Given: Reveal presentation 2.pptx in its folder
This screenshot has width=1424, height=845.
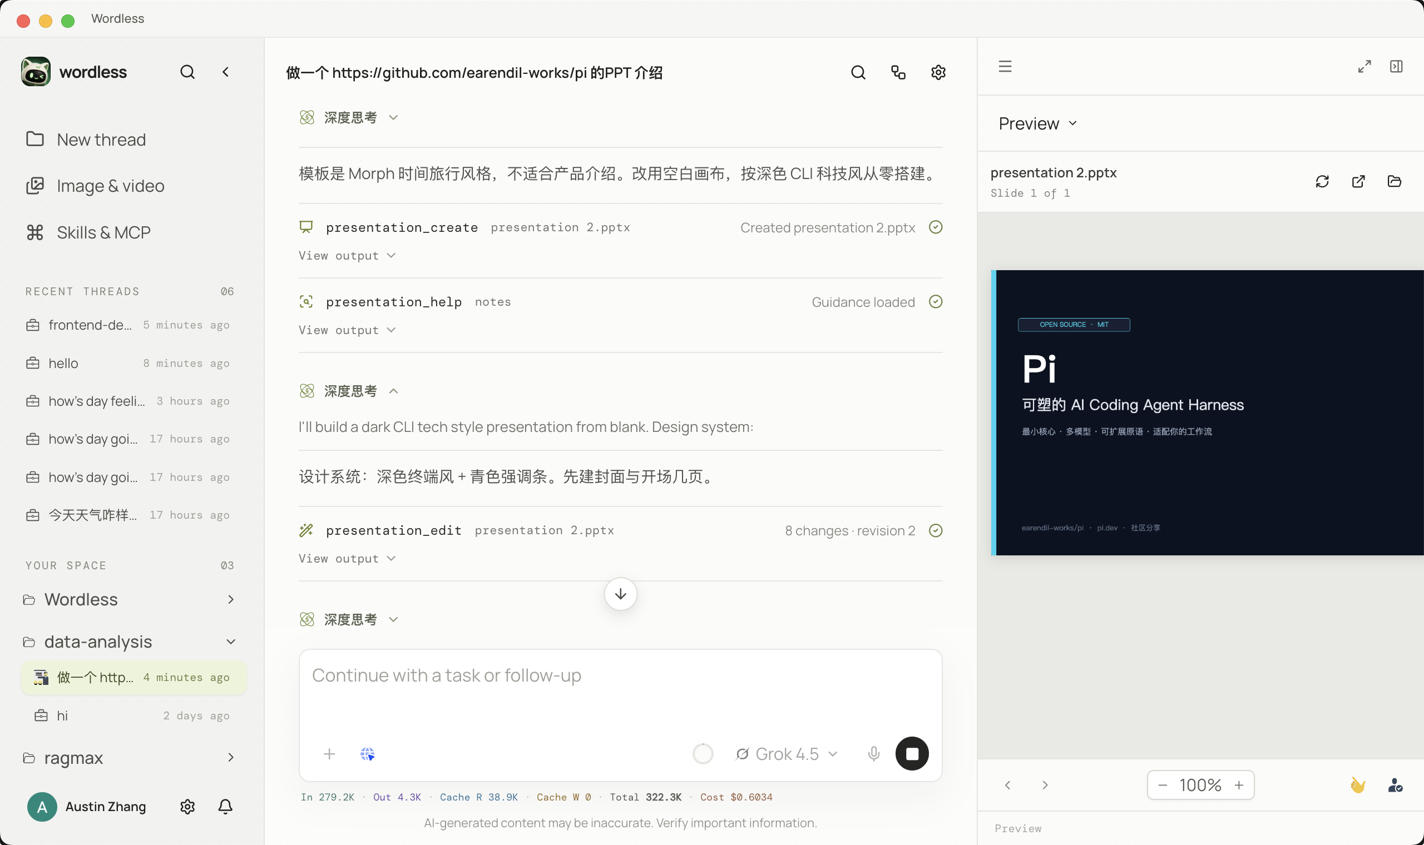Looking at the screenshot, I should click(x=1394, y=181).
